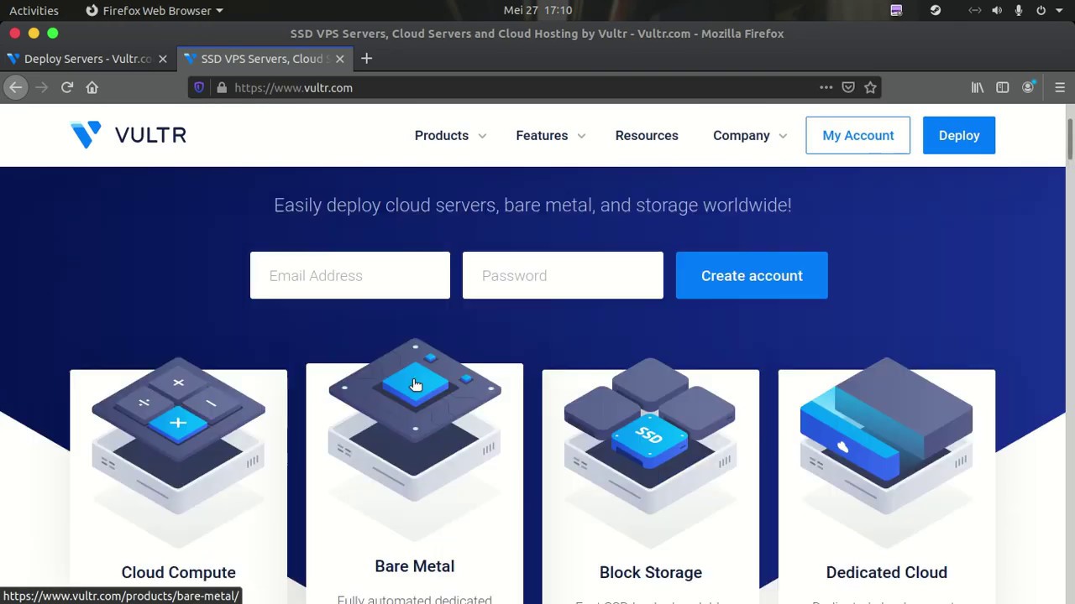Open the Bare Metal product link
Screen dimensions: 1075x604
[414, 566]
